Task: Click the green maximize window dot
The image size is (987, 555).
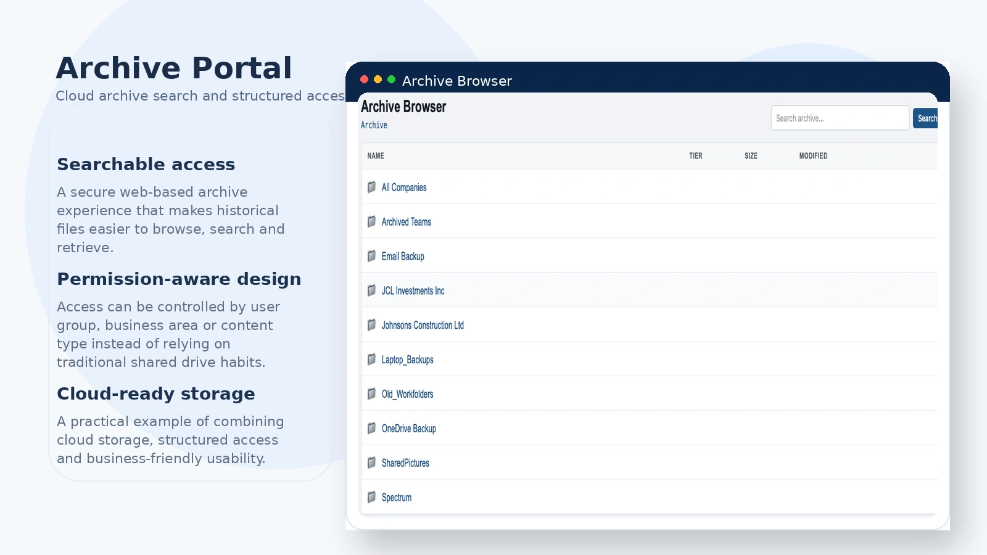Action: pyautogui.click(x=391, y=80)
